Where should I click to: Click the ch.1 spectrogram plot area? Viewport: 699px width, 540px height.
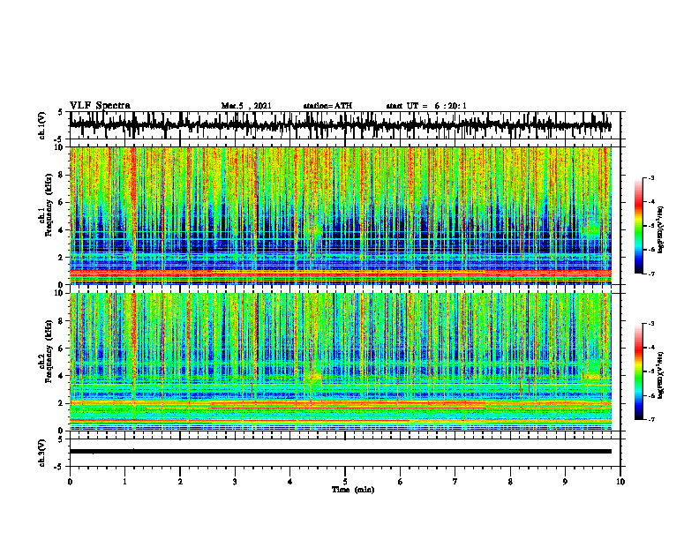point(340,215)
